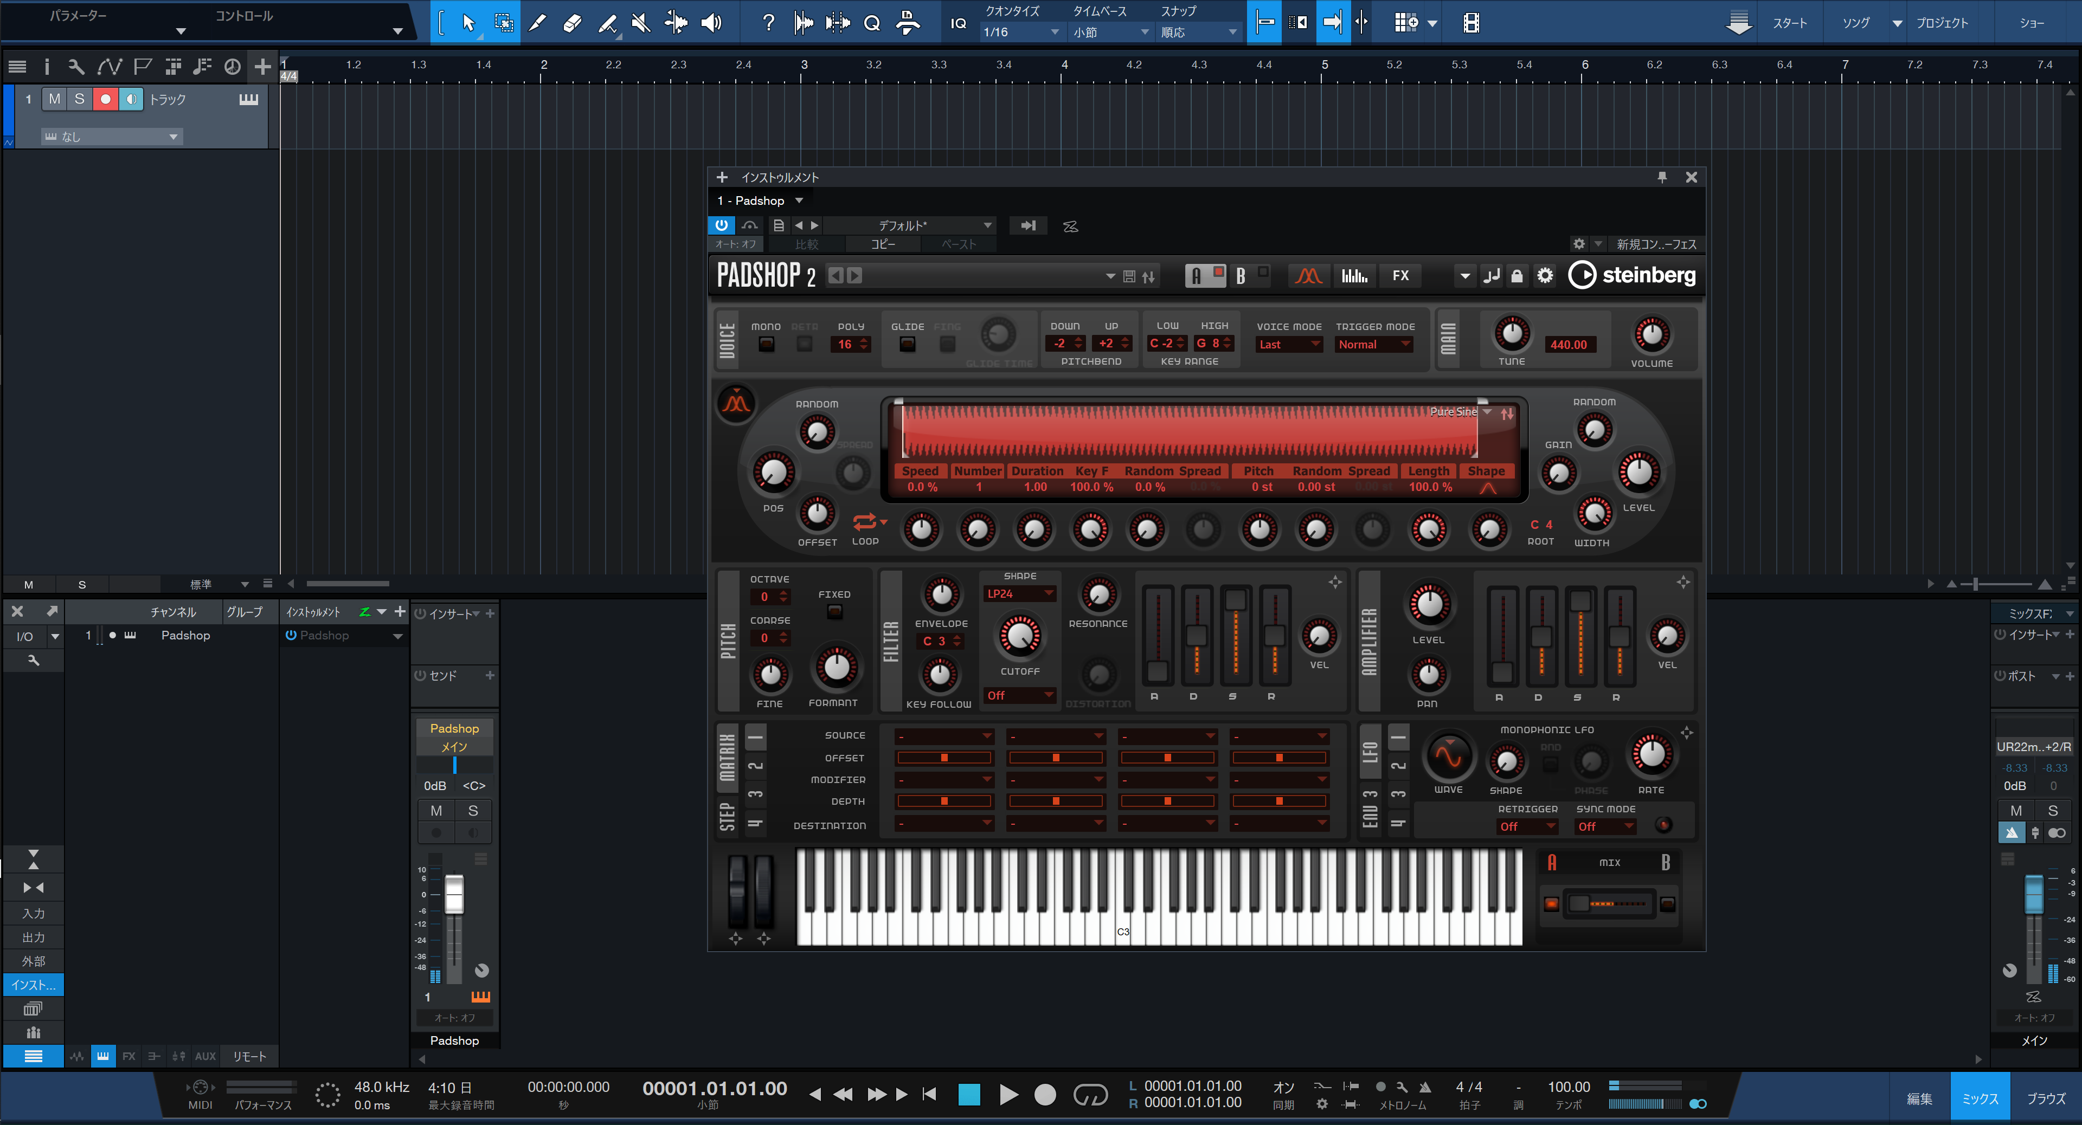The height and width of the screenshot is (1125, 2082).
Task: Show automation curve icon above tracks
Action: coord(109,66)
